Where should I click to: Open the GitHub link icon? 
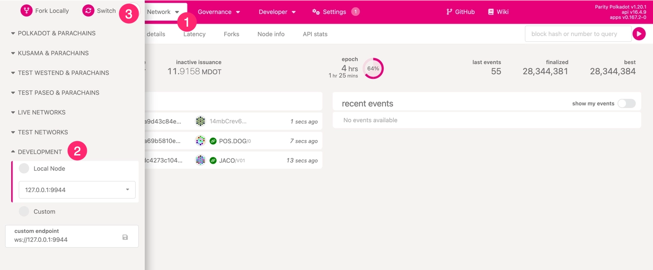coord(449,12)
